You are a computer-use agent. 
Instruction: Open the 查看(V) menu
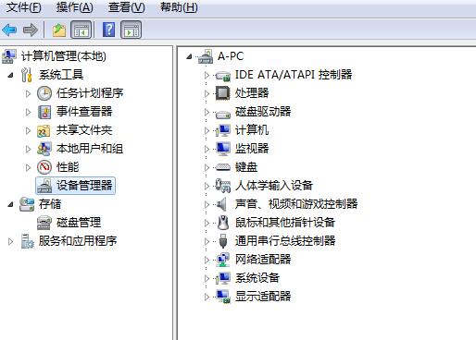(x=126, y=7)
